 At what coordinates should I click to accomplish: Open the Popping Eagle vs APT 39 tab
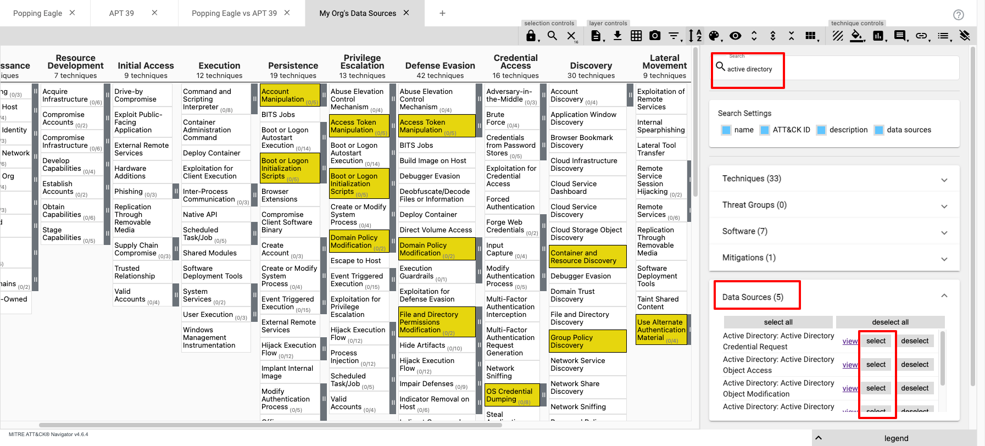click(x=234, y=13)
